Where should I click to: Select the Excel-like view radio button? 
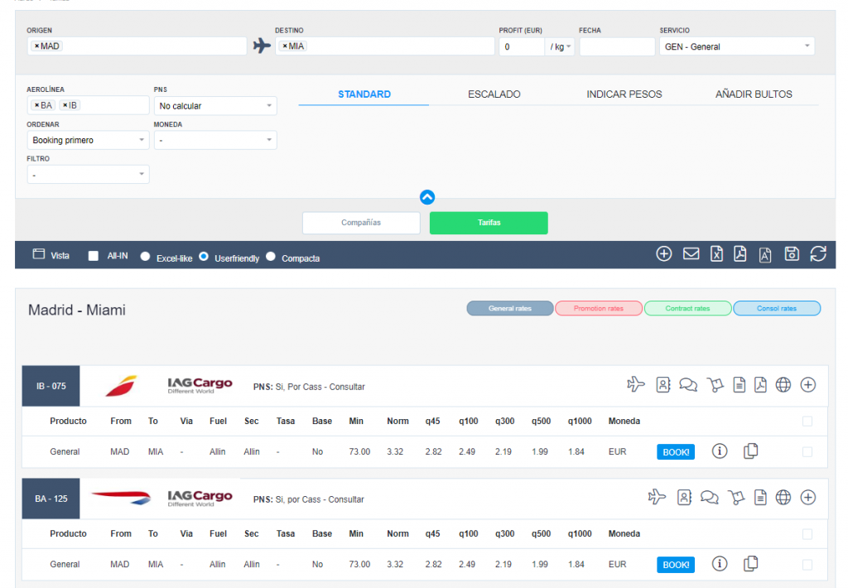tap(146, 257)
